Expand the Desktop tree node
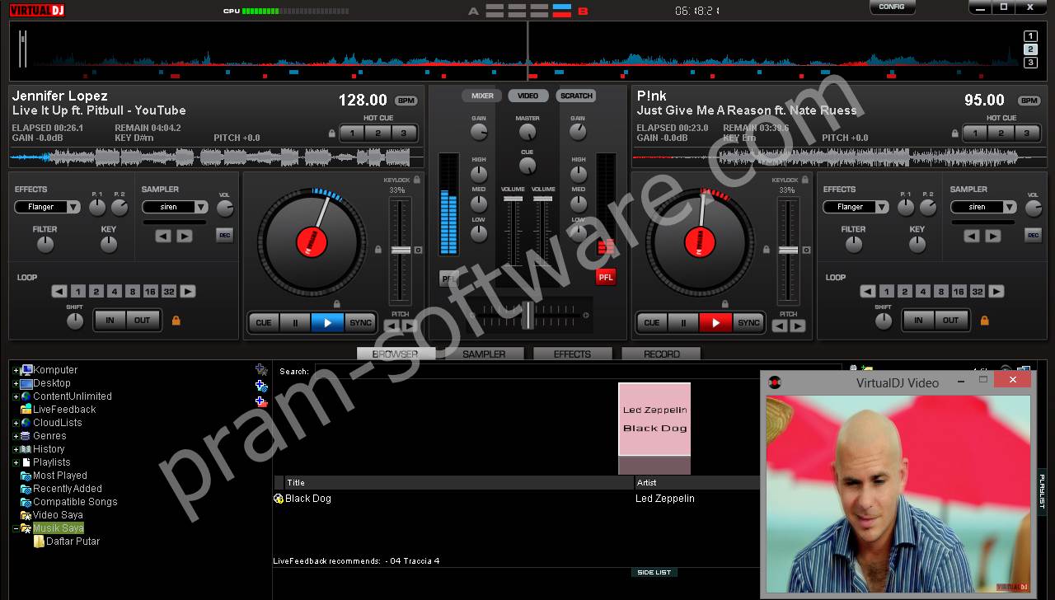 pyautogui.click(x=16, y=383)
